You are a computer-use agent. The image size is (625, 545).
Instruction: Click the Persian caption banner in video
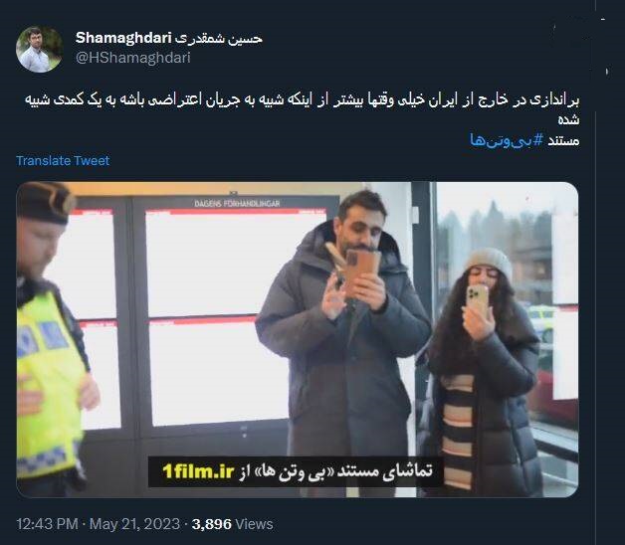[296, 471]
